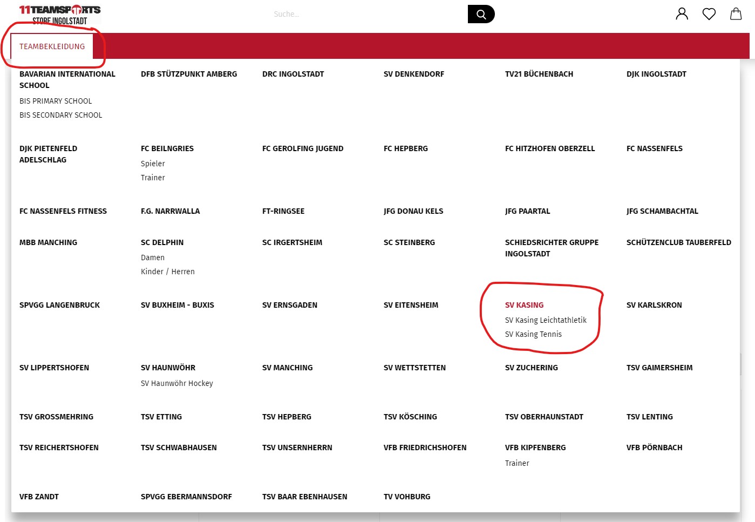Select Trainer under VfB Kipfenberg
The height and width of the screenshot is (522, 755).
point(517,463)
